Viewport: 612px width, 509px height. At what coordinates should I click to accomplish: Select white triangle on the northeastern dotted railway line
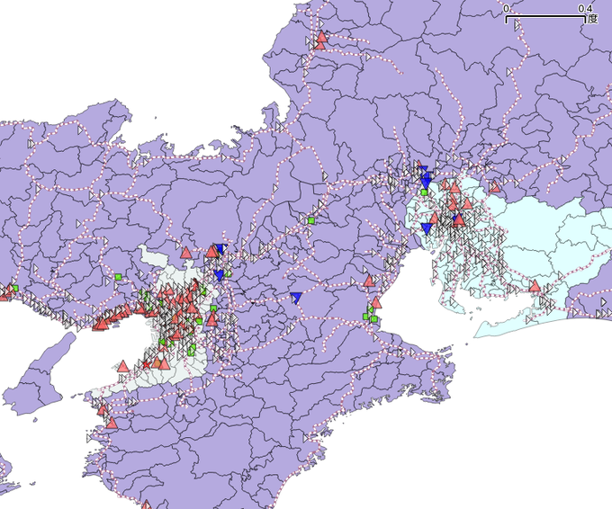point(509,73)
